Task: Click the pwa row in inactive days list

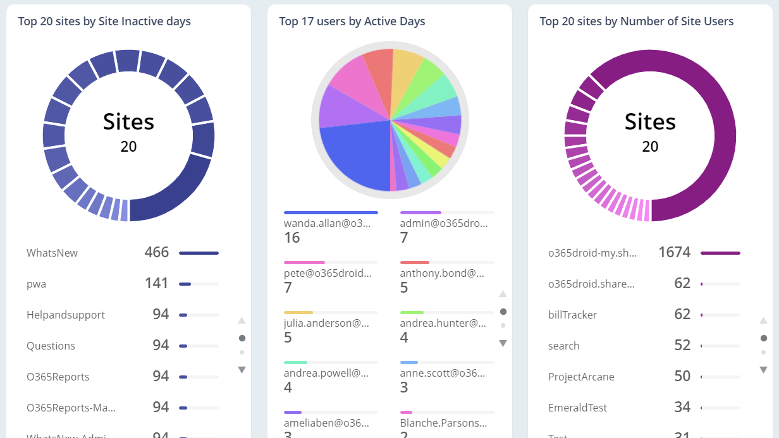Action: [x=36, y=284]
